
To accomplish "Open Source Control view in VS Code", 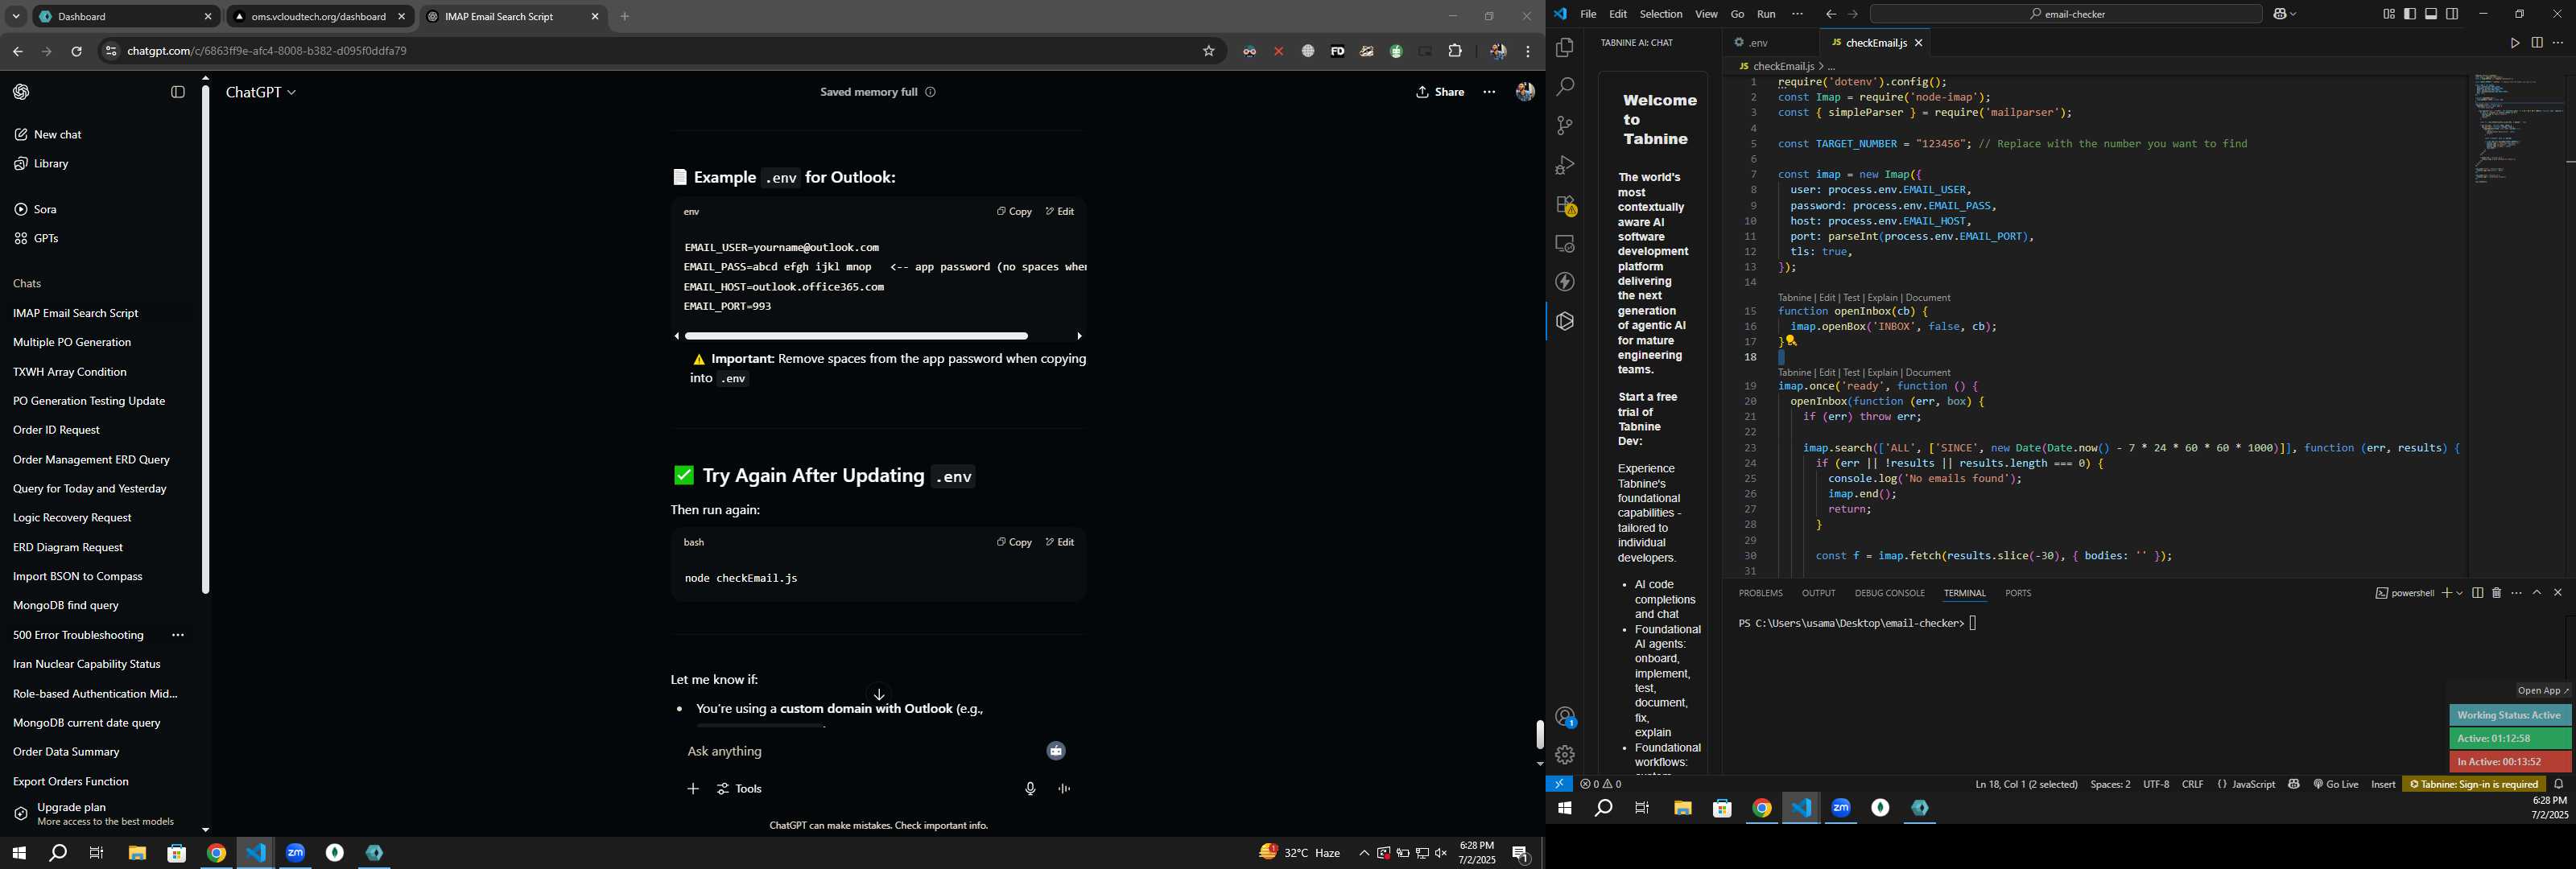I will (x=1565, y=126).
